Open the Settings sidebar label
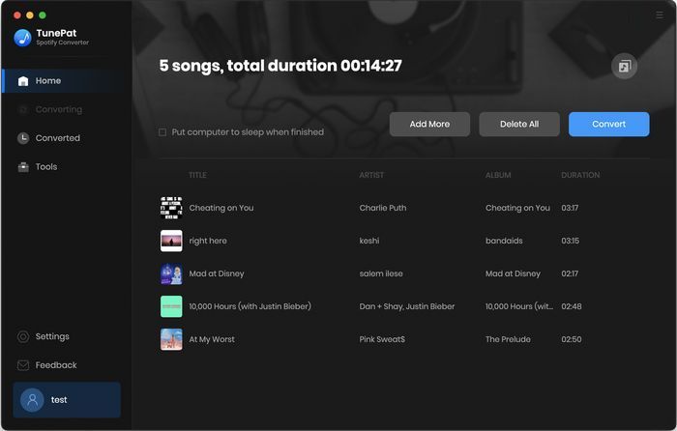The image size is (677, 431). point(52,336)
